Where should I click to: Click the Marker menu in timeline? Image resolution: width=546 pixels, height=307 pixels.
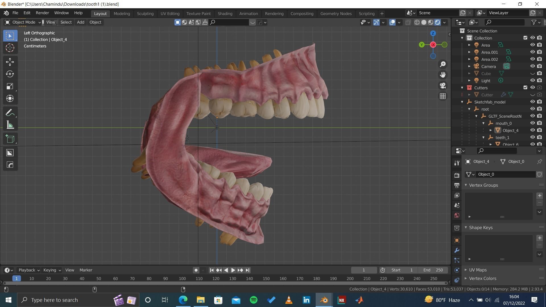coord(86,270)
